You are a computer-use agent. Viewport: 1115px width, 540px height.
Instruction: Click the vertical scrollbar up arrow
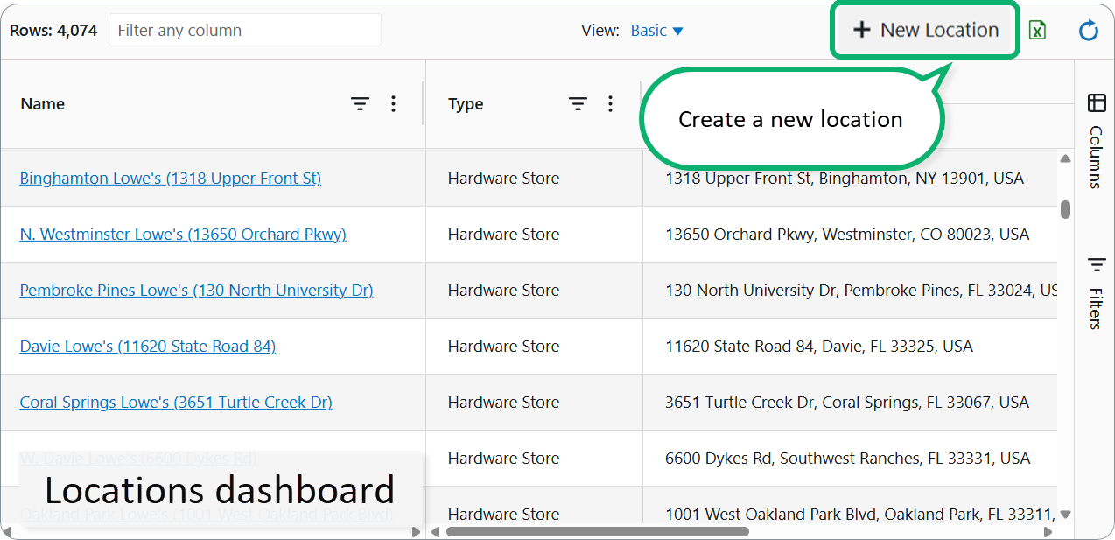point(1065,158)
